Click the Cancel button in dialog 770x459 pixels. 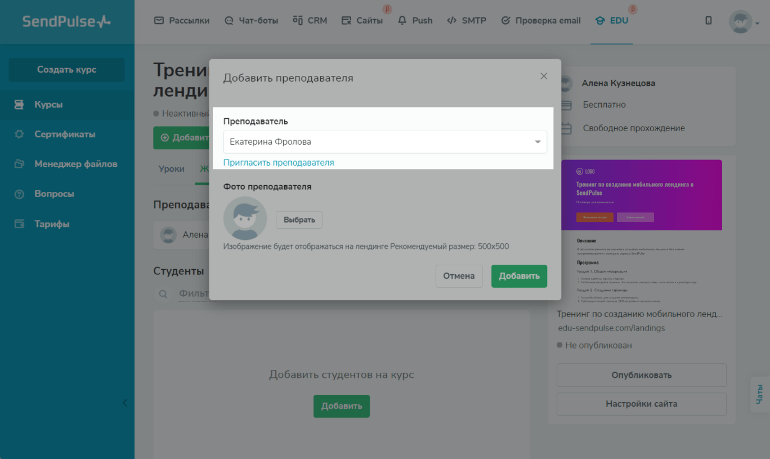click(x=459, y=276)
